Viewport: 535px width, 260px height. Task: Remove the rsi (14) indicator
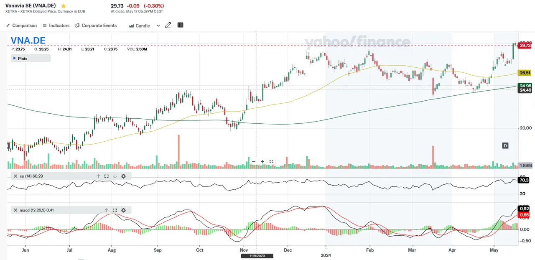pyautogui.click(x=15, y=176)
